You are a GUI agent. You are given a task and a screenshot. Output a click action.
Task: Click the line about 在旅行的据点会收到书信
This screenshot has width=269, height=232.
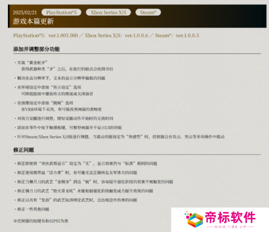click(x=67, y=69)
